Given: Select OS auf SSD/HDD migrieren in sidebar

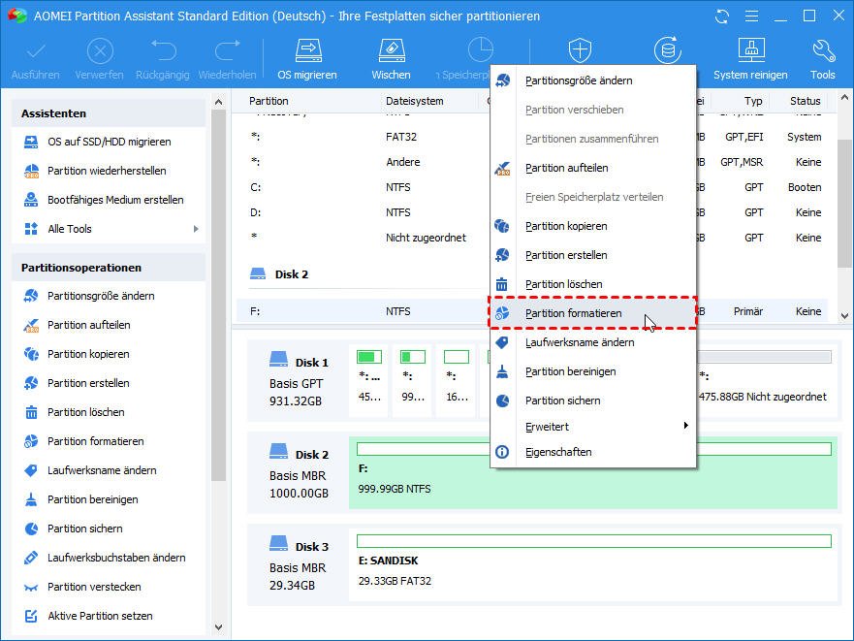Looking at the screenshot, I should point(109,142).
